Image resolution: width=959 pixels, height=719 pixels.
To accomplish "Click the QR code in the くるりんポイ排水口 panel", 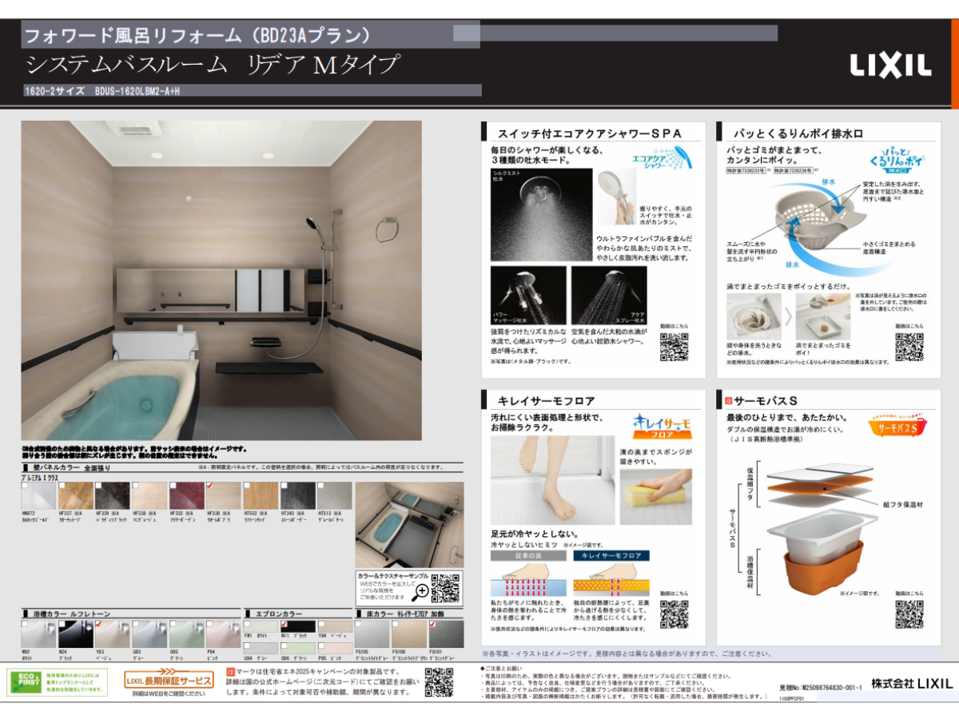I will click(909, 348).
